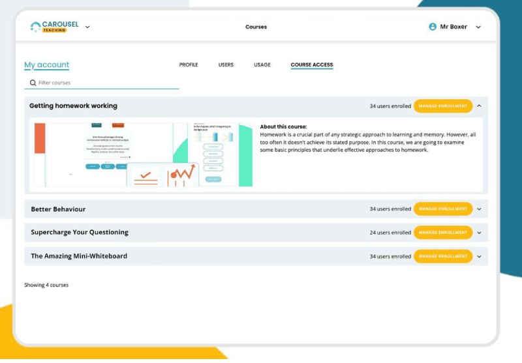Manage enrollment for Getting homework working
The width and height of the screenshot is (522, 363).
pyautogui.click(x=443, y=106)
